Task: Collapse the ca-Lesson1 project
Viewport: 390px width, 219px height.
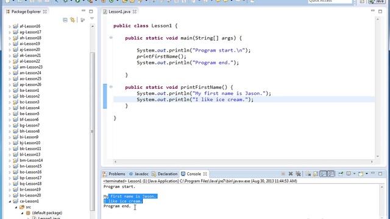Action: (x=10, y=201)
